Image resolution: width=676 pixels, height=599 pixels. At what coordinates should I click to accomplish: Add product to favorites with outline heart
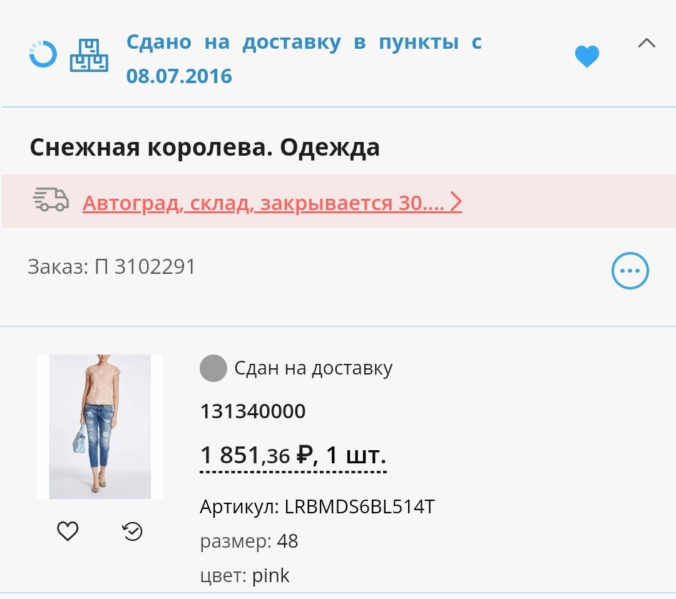(68, 531)
